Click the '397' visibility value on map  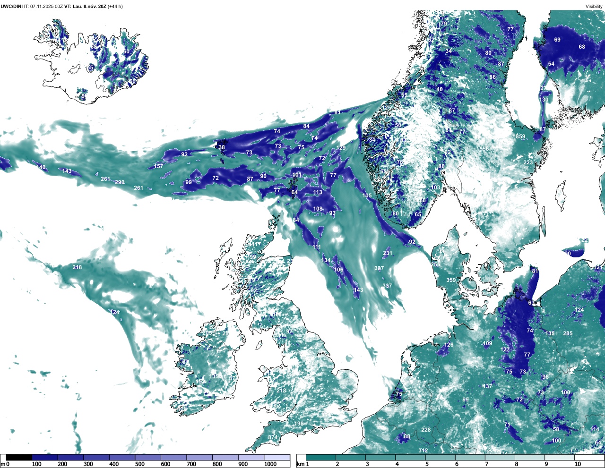[x=379, y=268]
